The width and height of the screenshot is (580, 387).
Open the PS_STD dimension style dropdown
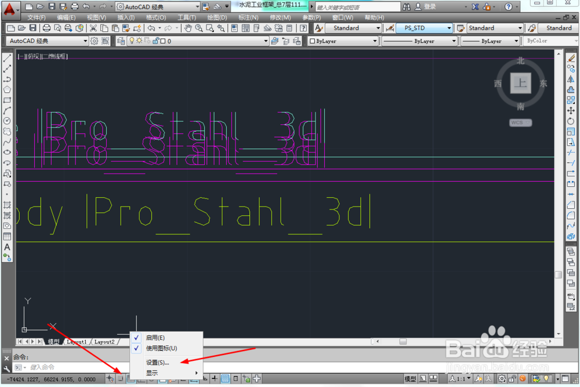click(449, 28)
